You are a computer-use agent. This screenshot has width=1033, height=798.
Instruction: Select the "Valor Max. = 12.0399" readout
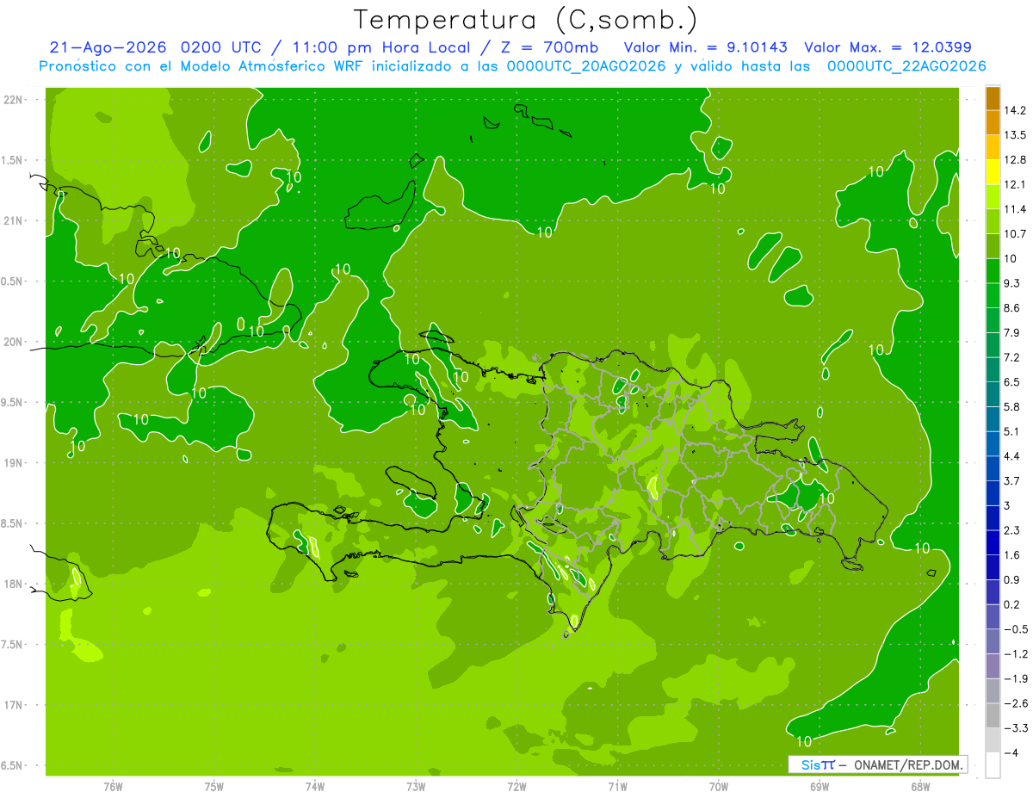888,47
